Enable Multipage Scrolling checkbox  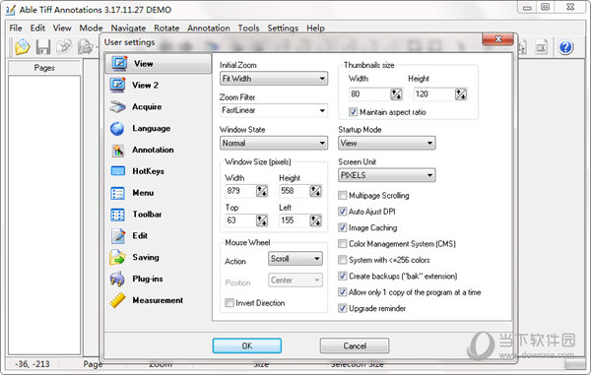coord(342,195)
